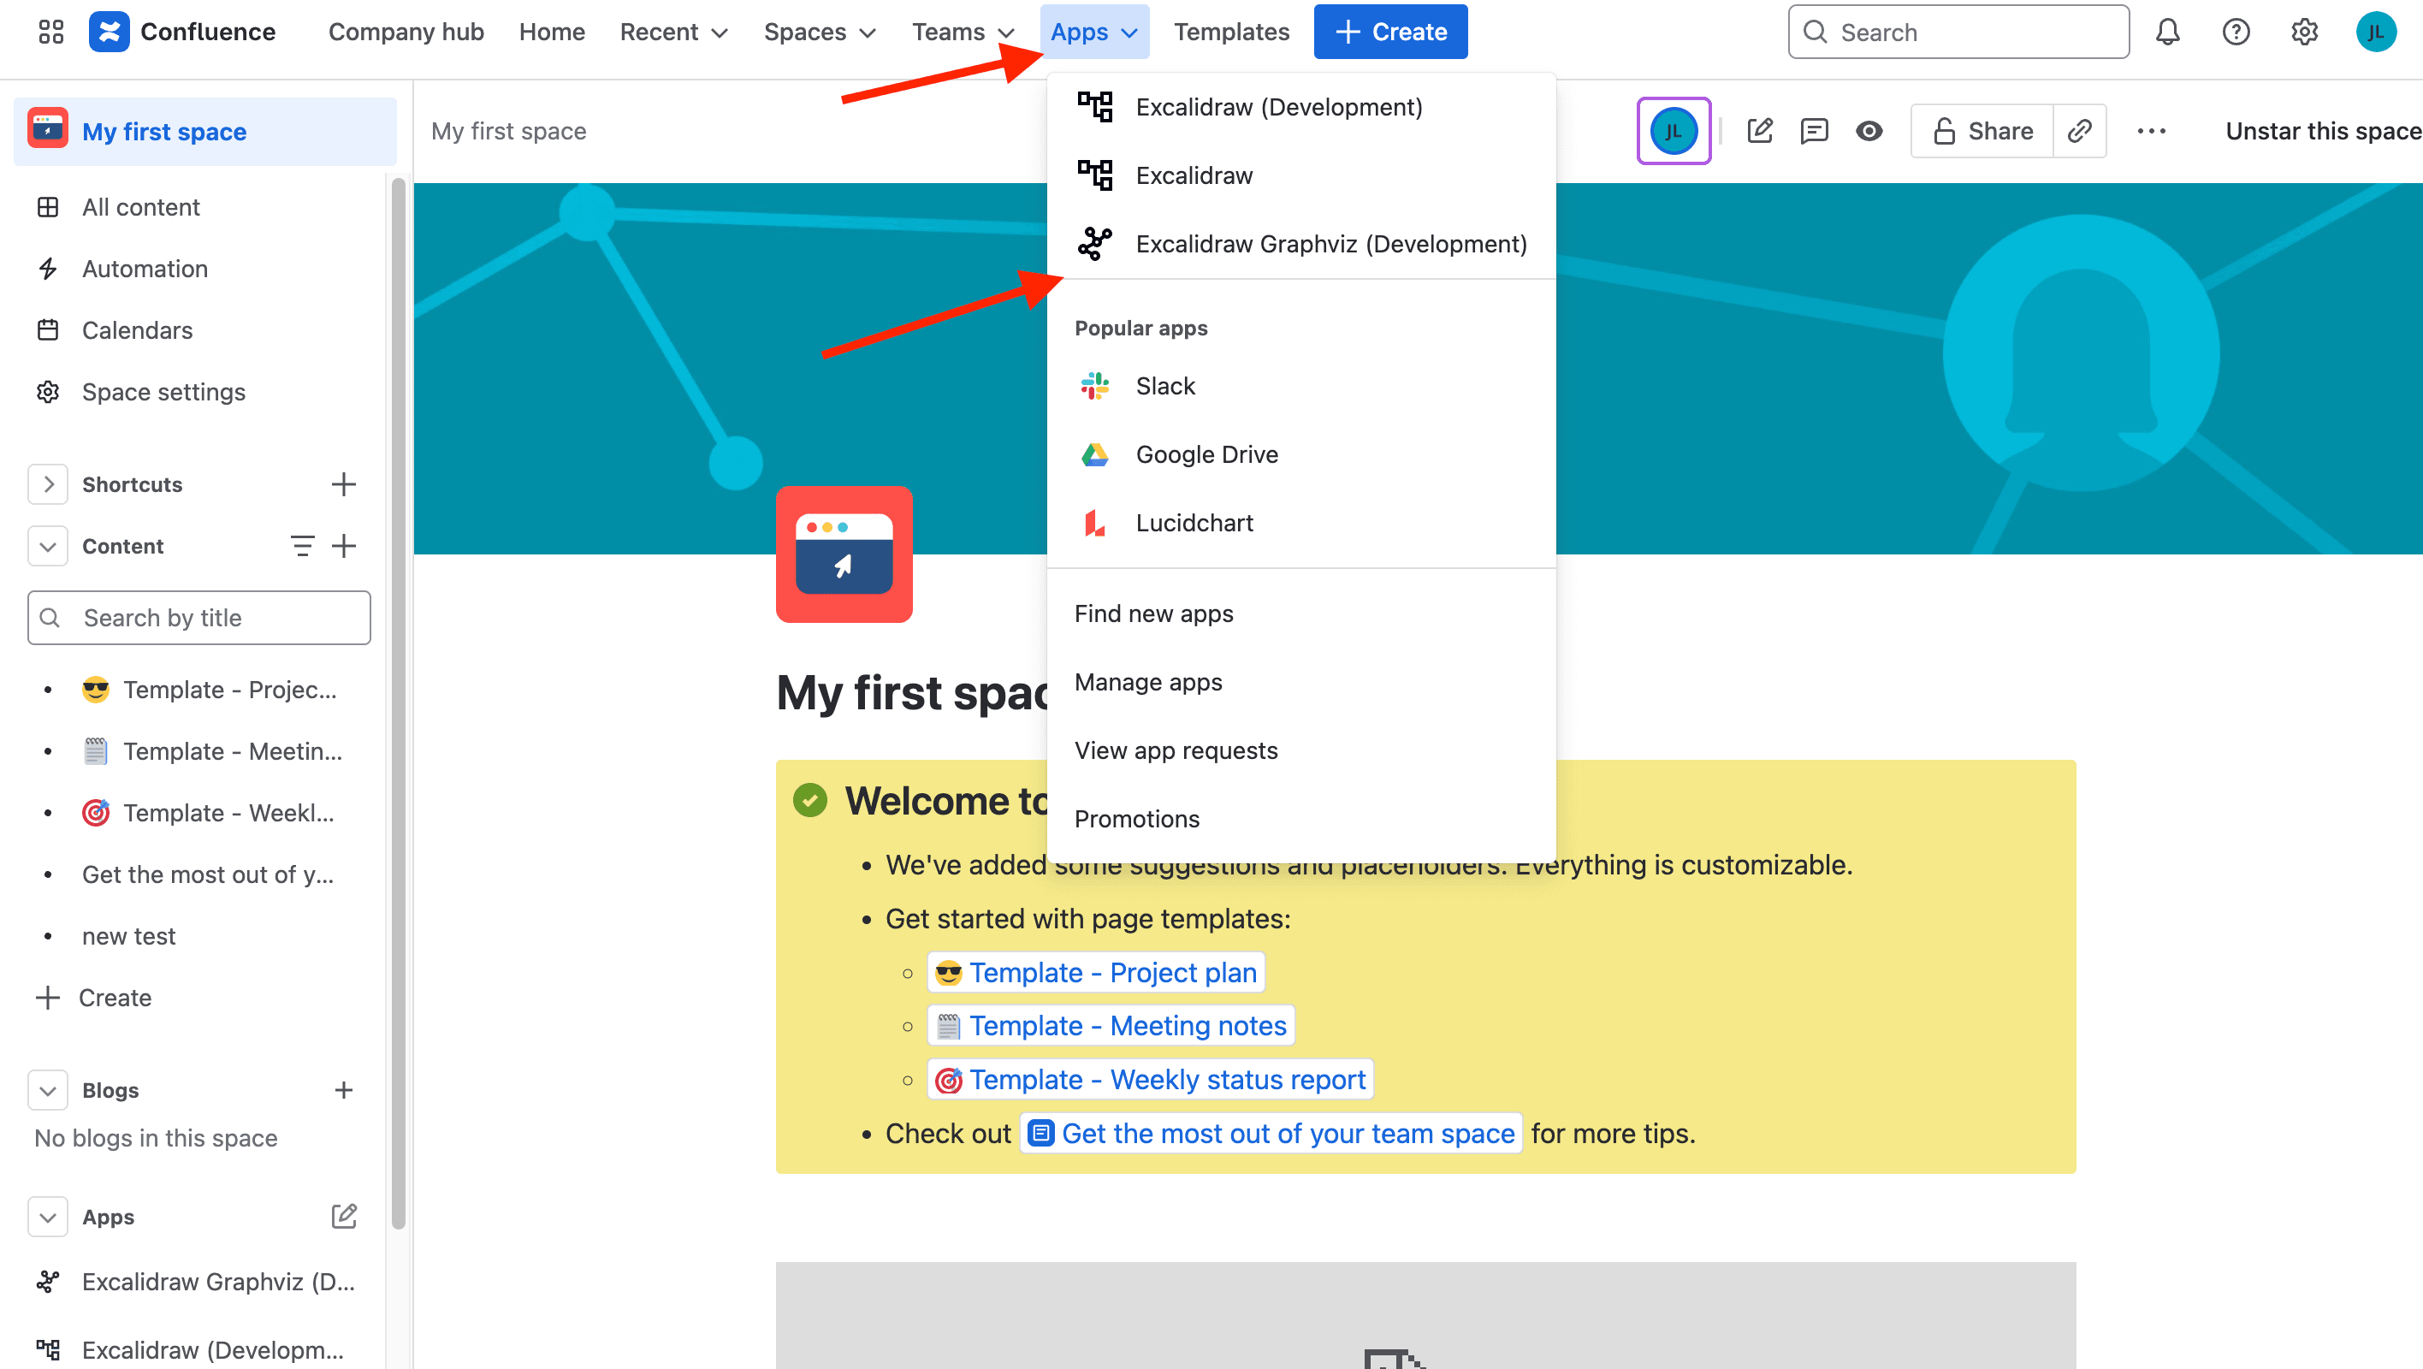
Task: Toggle the watch eye icon
Action: click(x=1869, y=131)
